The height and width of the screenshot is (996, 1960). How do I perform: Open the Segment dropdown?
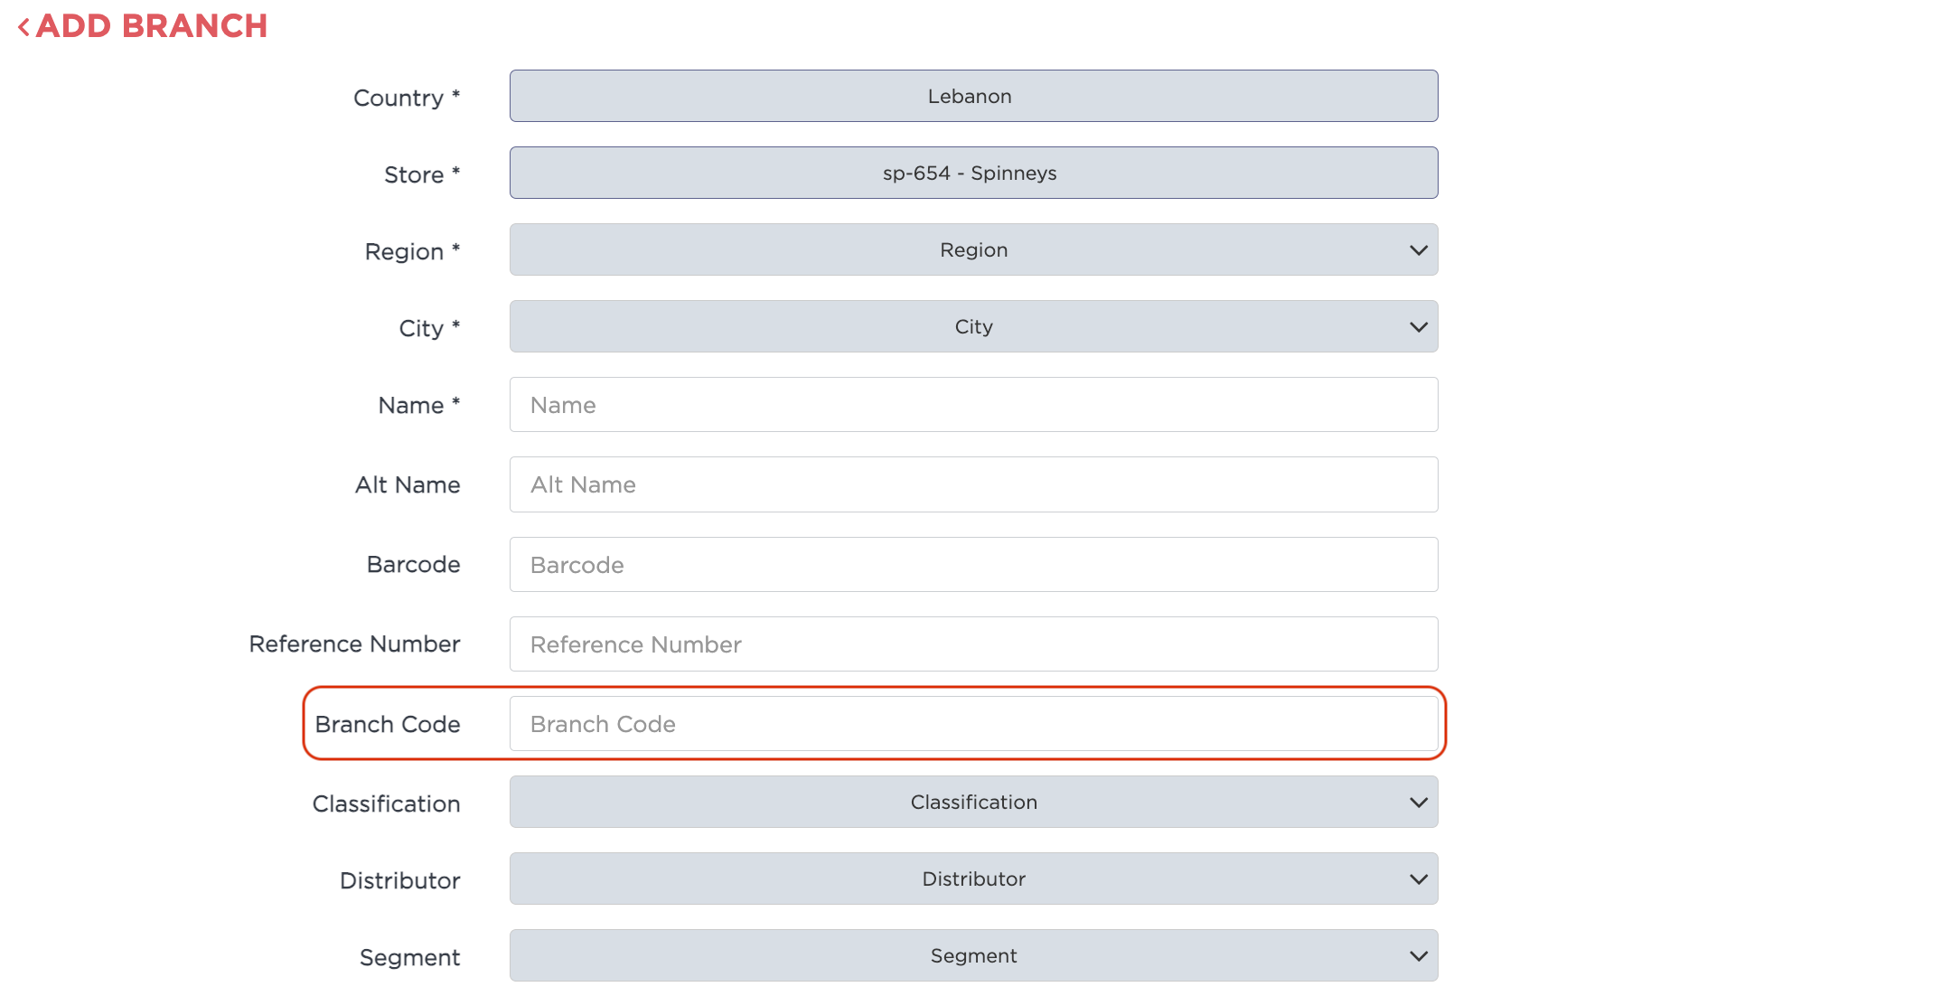pos(972,956)
